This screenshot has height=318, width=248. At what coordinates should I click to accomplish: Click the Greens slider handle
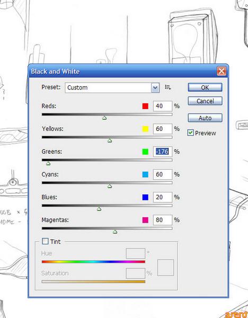pyautogui.click(x=48, y=163)
